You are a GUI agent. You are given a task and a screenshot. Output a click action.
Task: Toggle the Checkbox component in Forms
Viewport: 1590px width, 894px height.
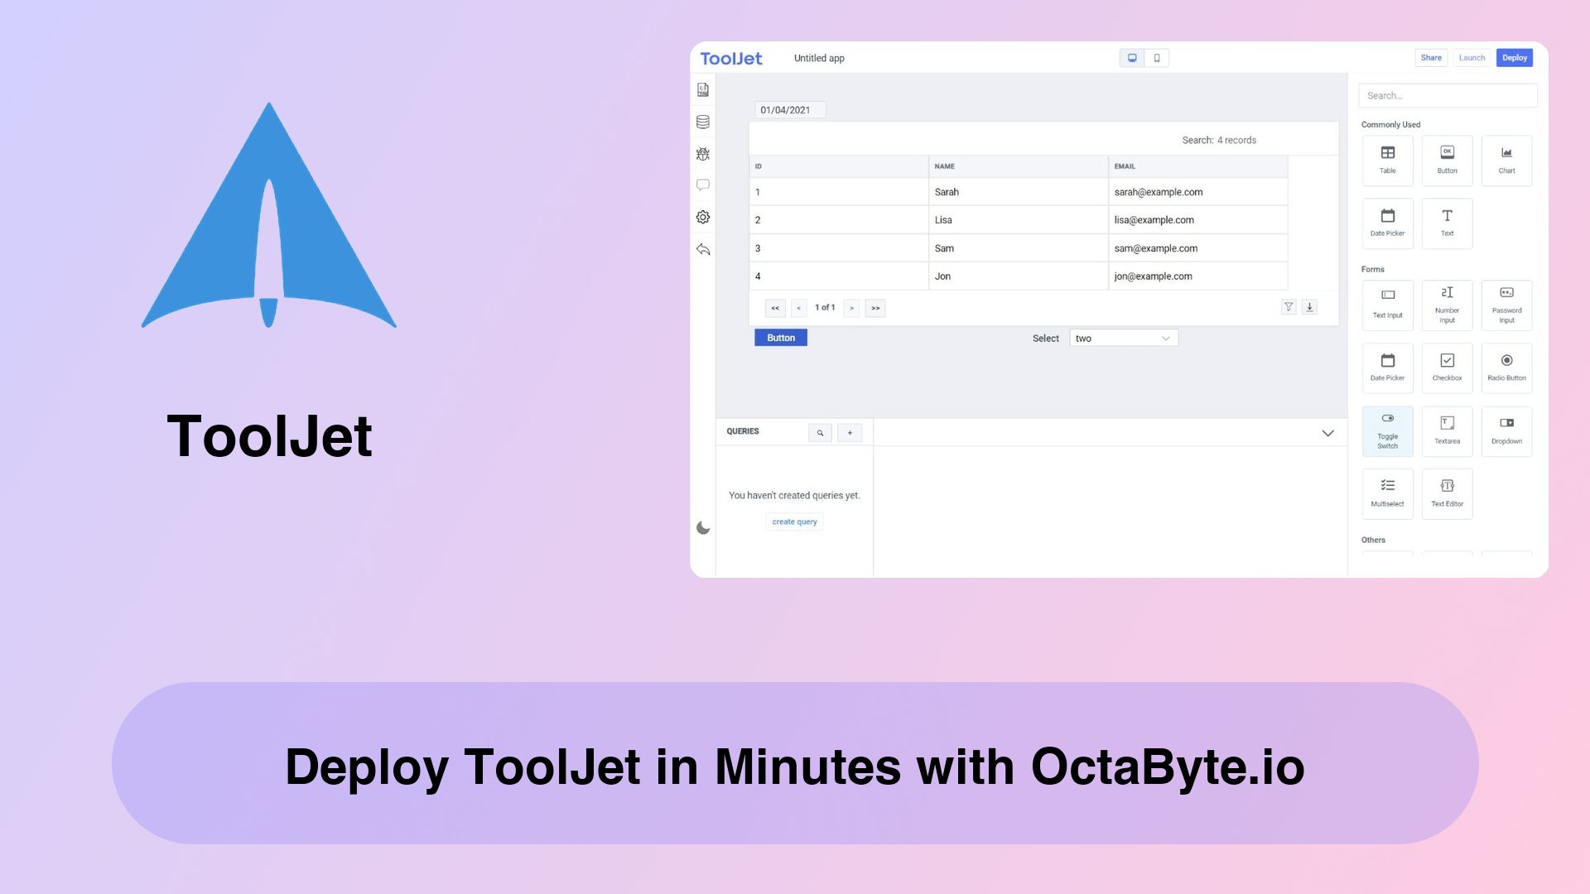tap(1447, 367)
